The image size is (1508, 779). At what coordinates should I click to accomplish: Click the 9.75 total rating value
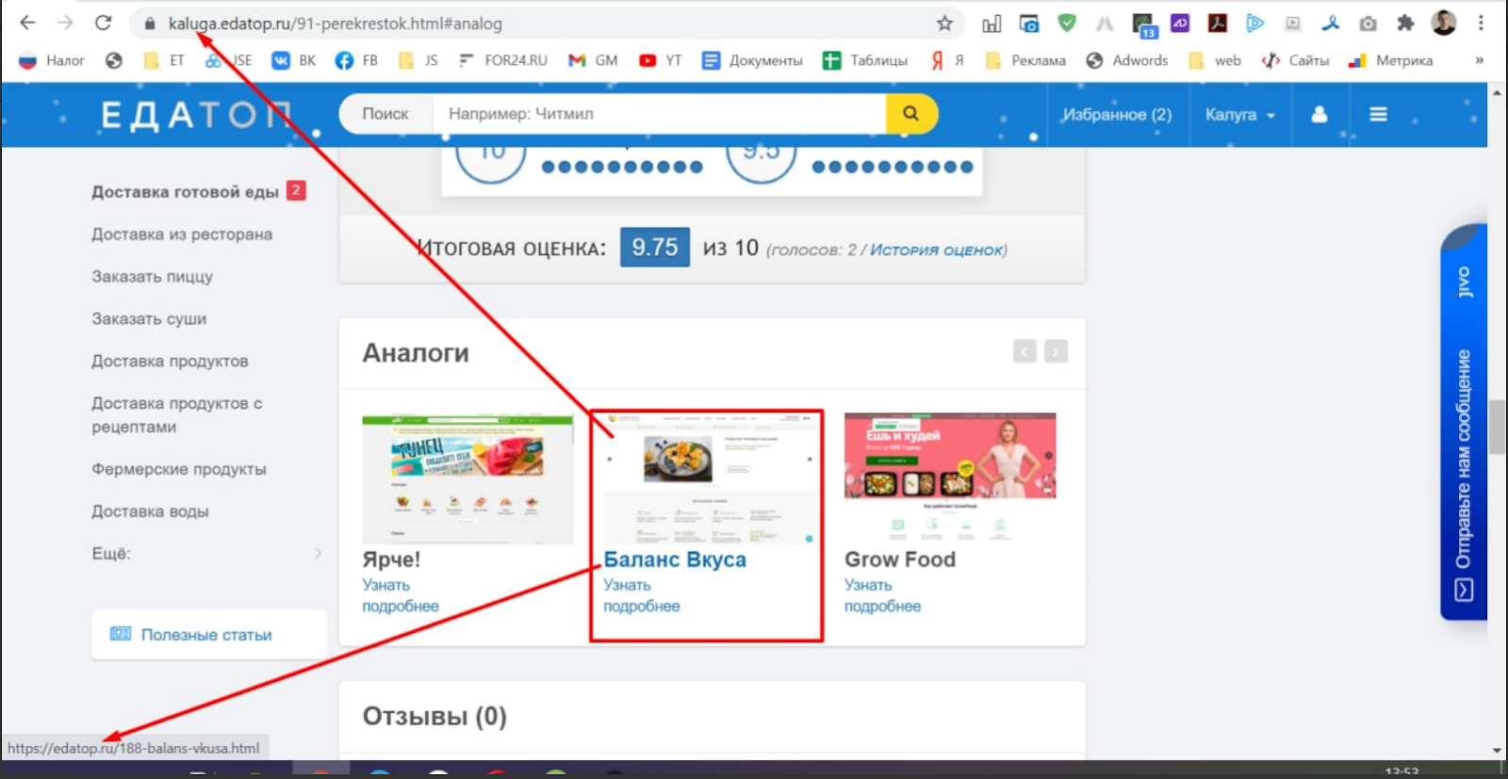655,248
